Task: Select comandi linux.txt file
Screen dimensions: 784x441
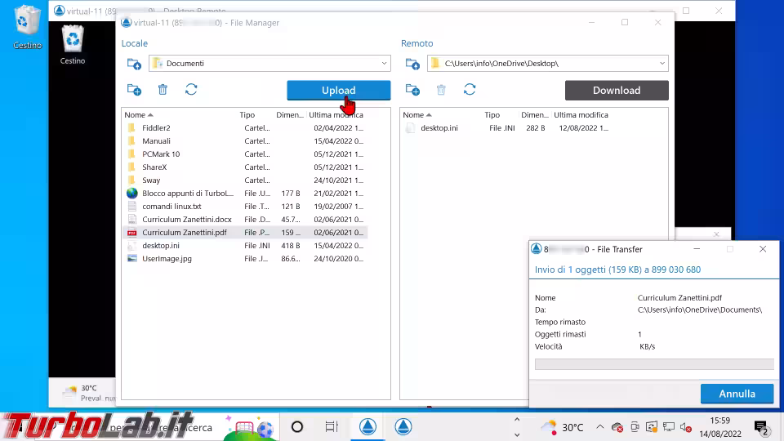Action: click(x=245, y=206)
